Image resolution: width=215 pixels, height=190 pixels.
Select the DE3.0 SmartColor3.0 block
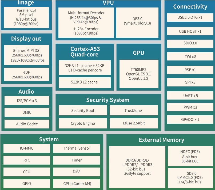pos(137,21)
